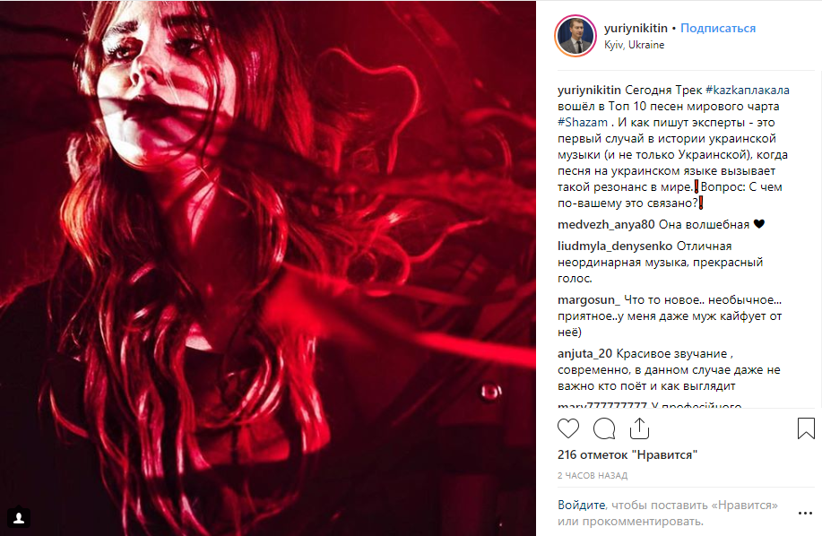Open the yuriynikitin username in header
822x536 pixels.
pyautogui.click(x=636, y=29)
